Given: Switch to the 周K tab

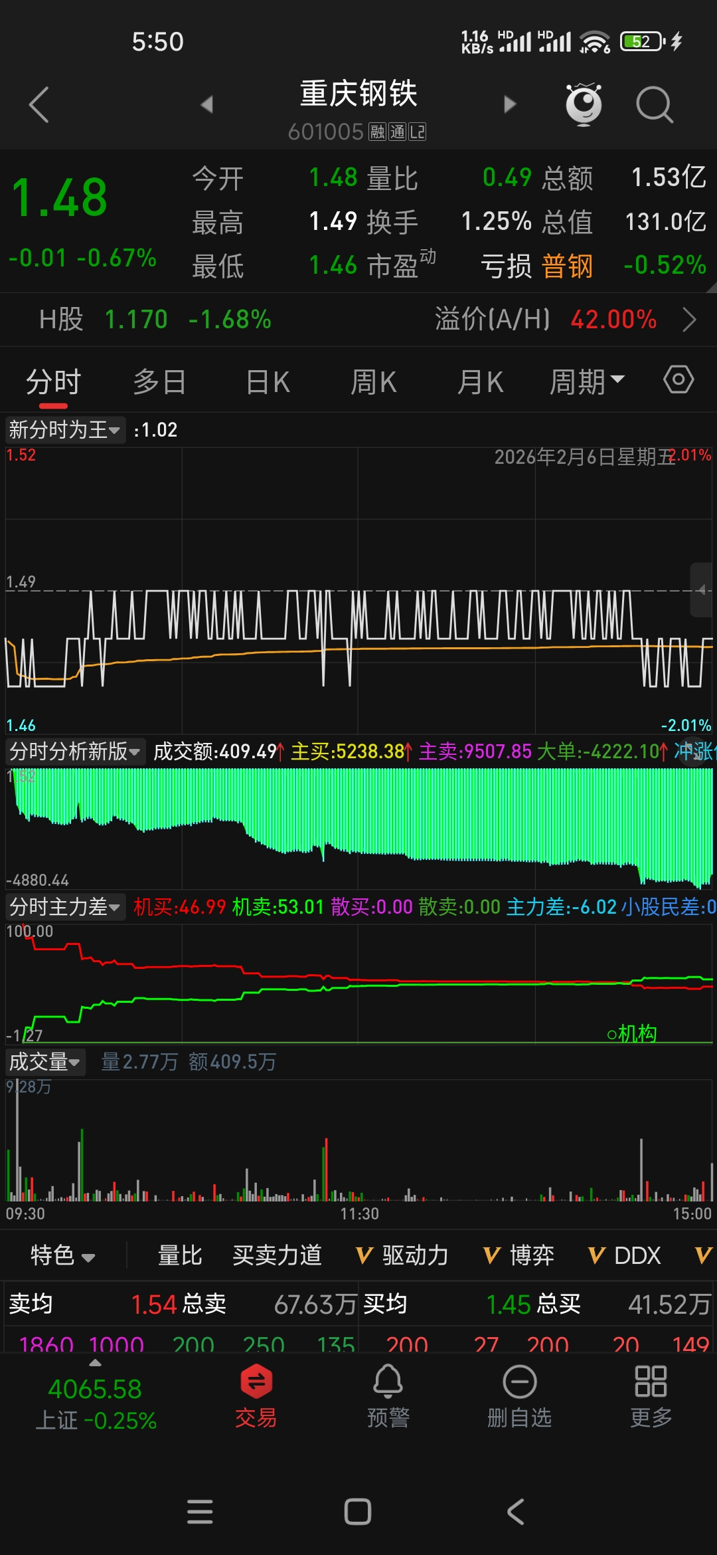Looking at the screenshot, I should coord(373,382).
